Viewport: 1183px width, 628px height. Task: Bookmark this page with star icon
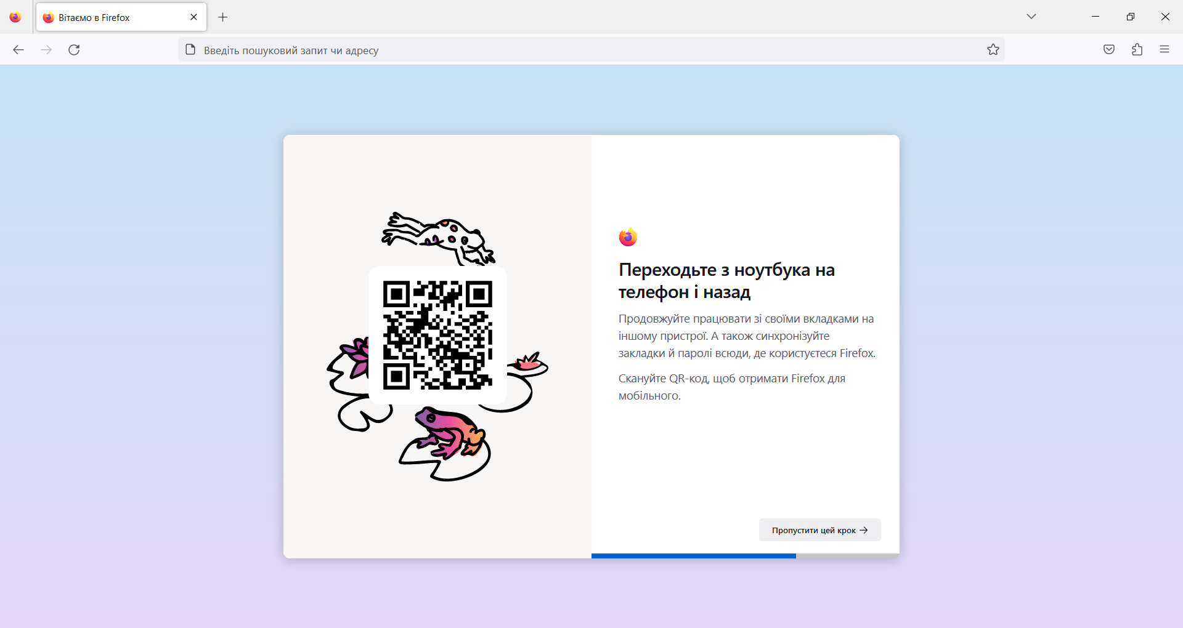pyautogui.click(x=993, y=50)
